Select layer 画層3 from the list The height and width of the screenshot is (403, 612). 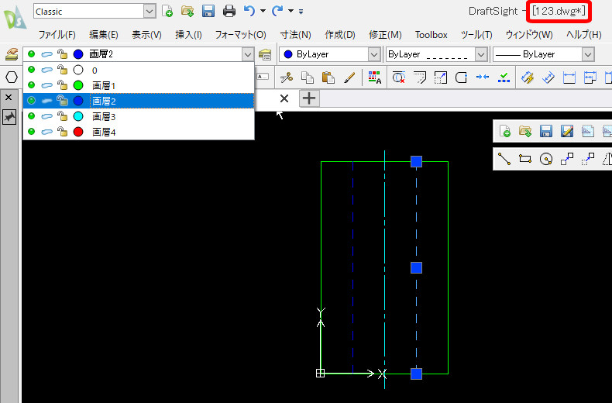pos(139,116)
